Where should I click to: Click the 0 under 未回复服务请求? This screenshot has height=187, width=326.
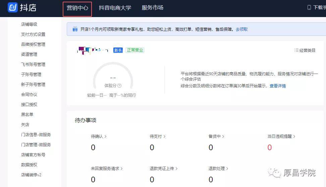coord(93,180)
